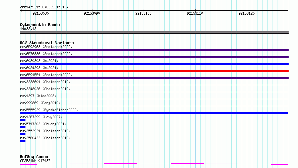This screenshot has width=298, height=168.
Task: Click the gray 14q32.12 cytogenetic band bar
Action: [x=154, y=32]
